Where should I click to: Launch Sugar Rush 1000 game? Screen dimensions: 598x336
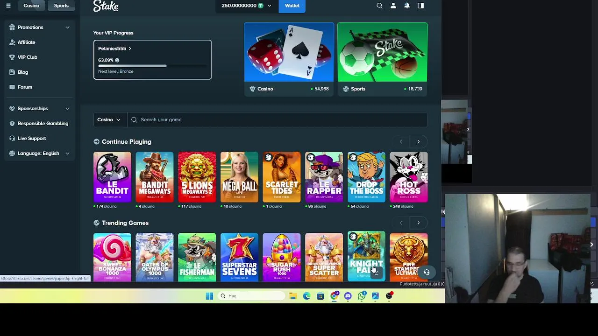[282, 257]
